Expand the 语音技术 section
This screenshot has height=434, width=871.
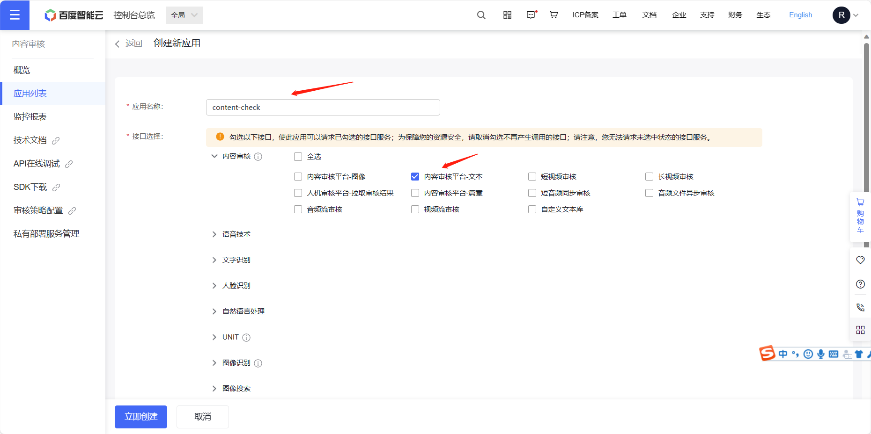214,234
